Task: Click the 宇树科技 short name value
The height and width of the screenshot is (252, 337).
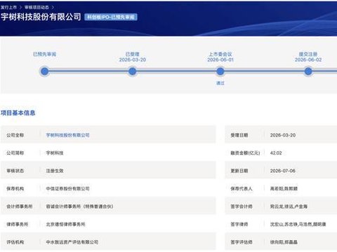Action: [x=55, y=153]
